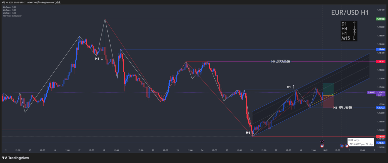Select the third ZigZag++ [LD] indicator
Image resolution: width=388 pixels, height=163 pixels.
click(x=9, y=13)
